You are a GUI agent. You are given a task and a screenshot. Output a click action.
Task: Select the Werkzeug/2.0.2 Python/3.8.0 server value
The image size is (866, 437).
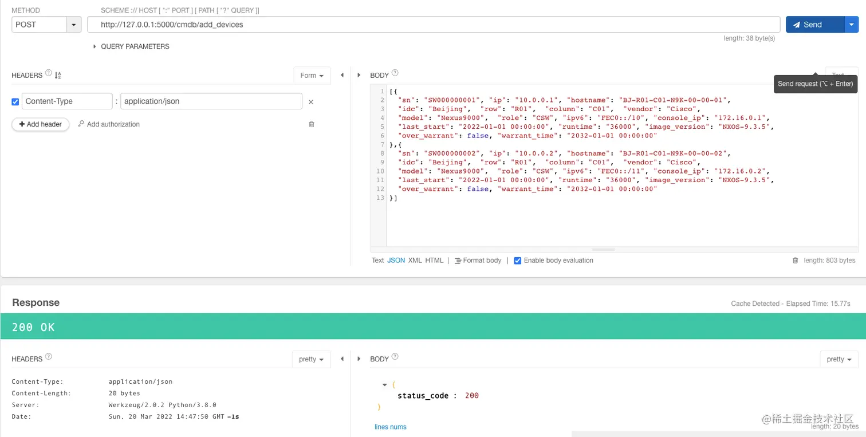pyautogui.click(x=163, y=405)
